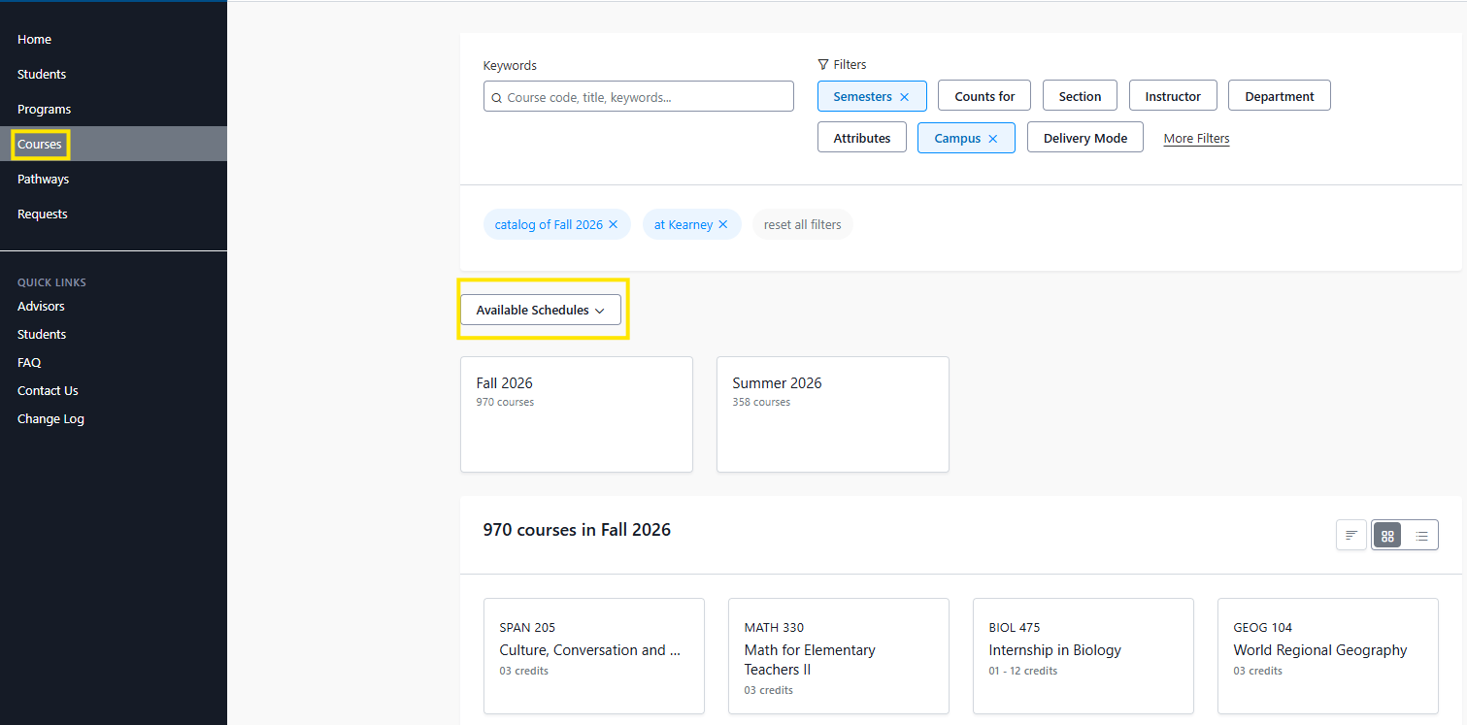This screenshot has width=1467, height=725.
Task: Open GEOG 104 World Regional Geography card
Action: click(1328, 656)
